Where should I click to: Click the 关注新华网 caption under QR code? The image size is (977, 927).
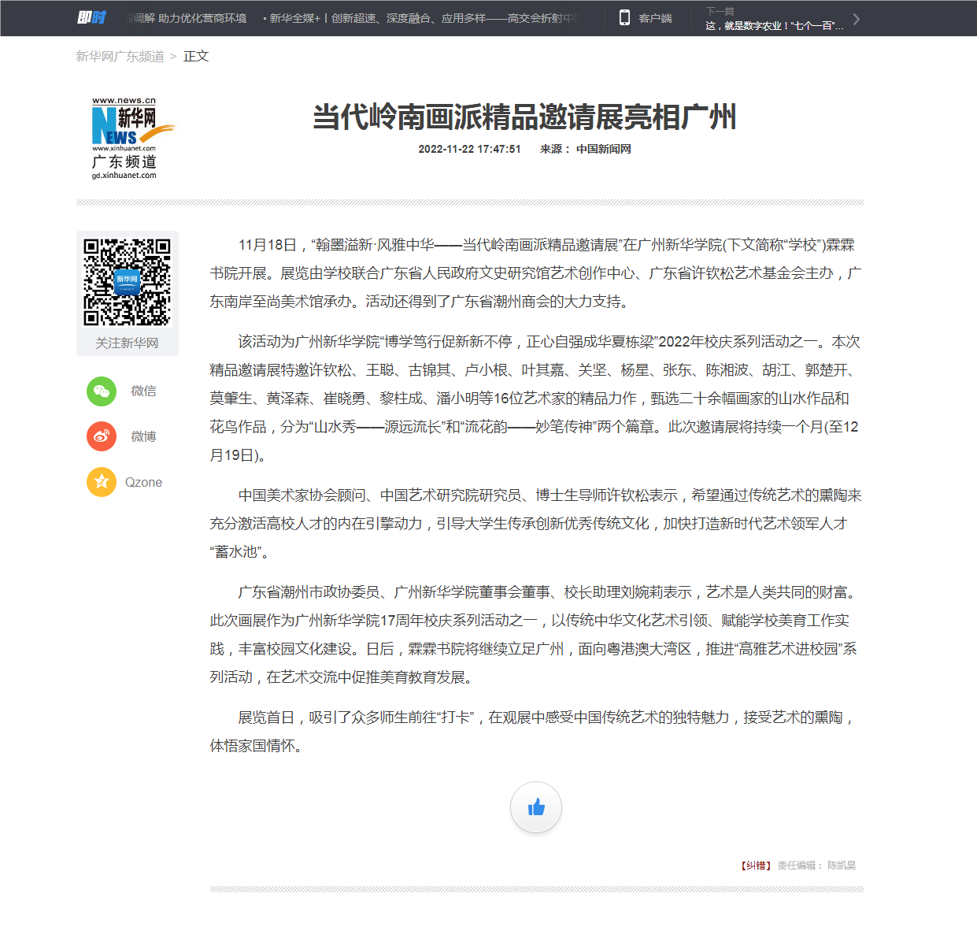128,343
